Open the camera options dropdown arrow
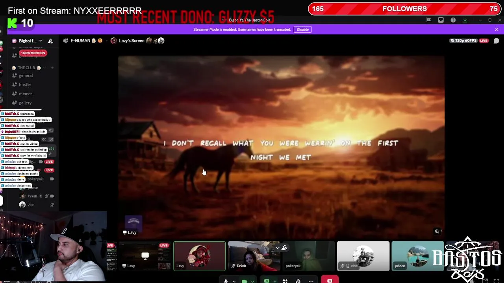The width and height of the screenshot is (504, 283). pyautogui.click(x=252, y=281)
